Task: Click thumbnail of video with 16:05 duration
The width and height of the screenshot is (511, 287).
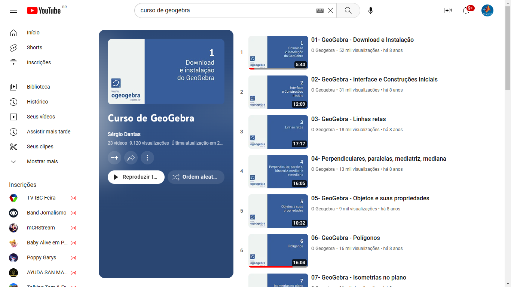Action: [278, 172]
